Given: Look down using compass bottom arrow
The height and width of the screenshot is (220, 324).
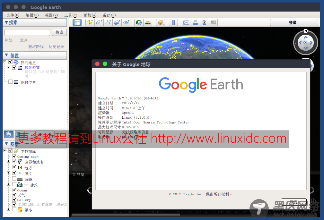Looking at the screenshot, I should click(x=306, y=48).
